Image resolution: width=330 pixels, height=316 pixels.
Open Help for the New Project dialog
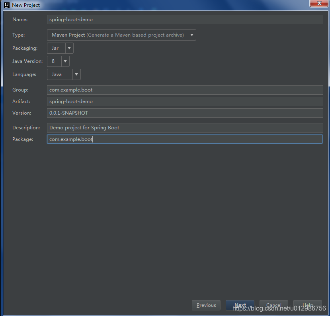tap(307, 305)
